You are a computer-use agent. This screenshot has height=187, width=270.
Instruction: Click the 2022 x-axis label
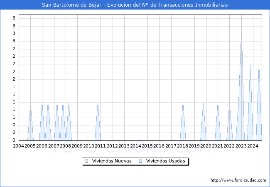click(x=229, y=146)
